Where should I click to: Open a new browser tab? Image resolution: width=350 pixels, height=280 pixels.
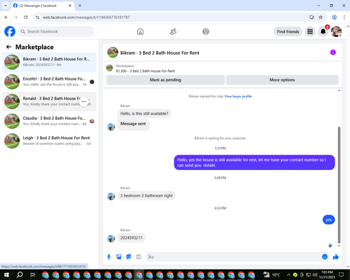click(x=80, y=6)
